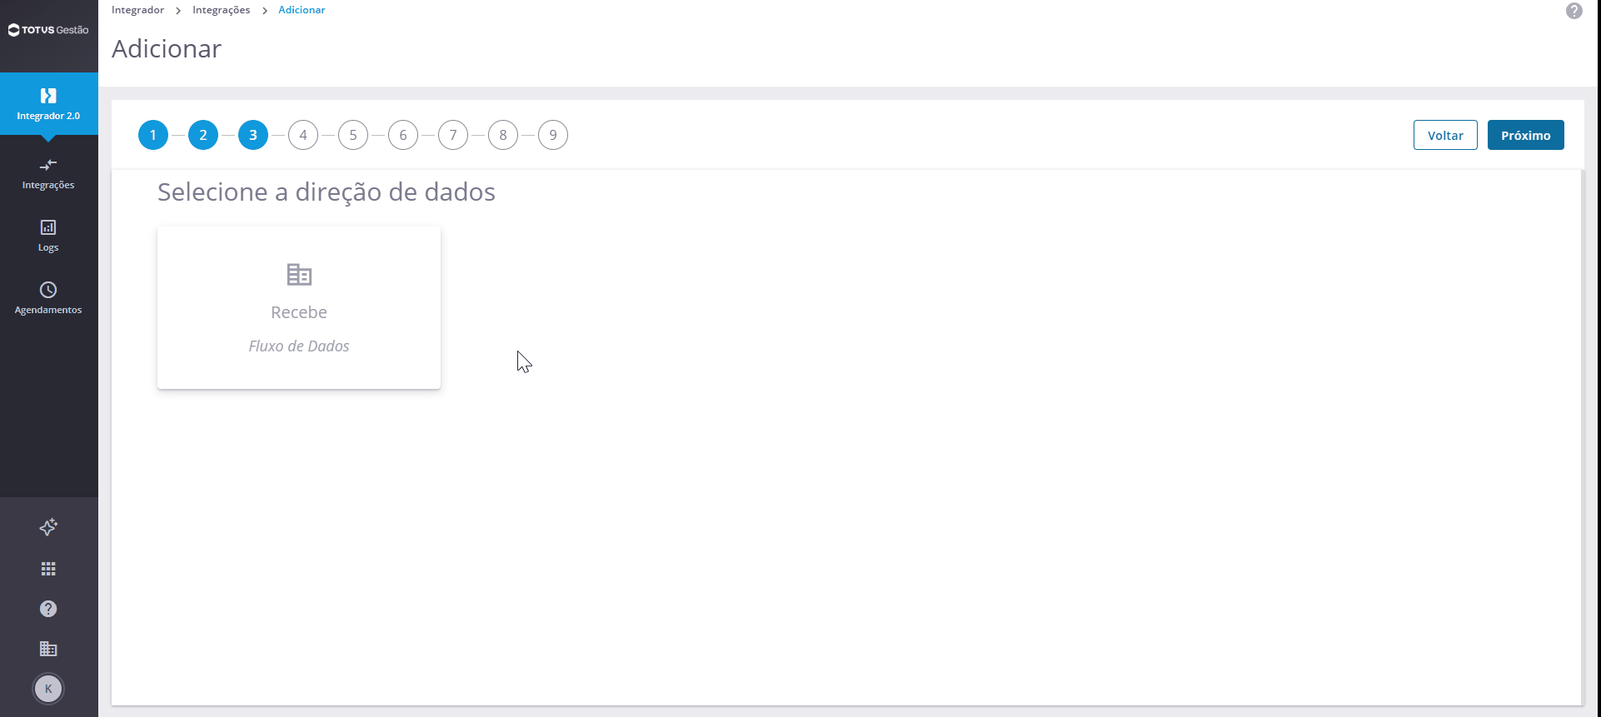Click the company building icon in sidebar
Image resolution: width=1601 pixels, height=717 pixels.
(x=48, y=649)
